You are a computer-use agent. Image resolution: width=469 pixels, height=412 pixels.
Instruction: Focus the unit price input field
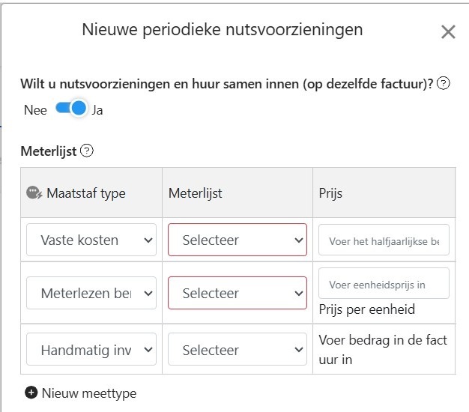[384, 284]
